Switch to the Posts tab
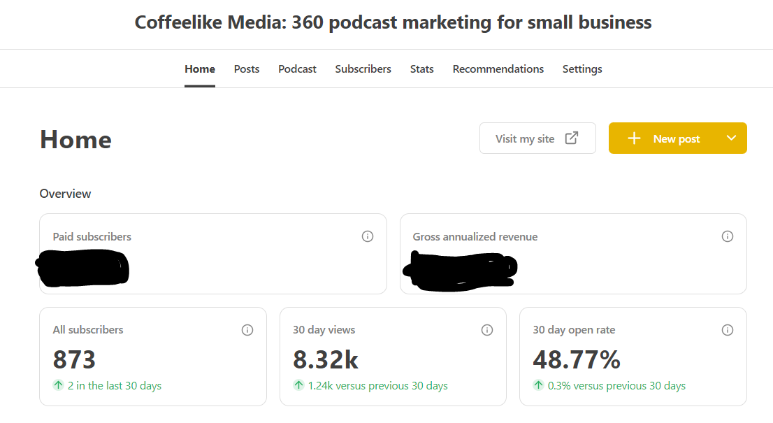This screenshot has width=773, height=423. [x=247, y=69]
